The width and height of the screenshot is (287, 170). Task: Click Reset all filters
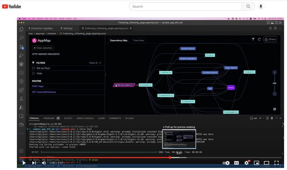[95, 63]
